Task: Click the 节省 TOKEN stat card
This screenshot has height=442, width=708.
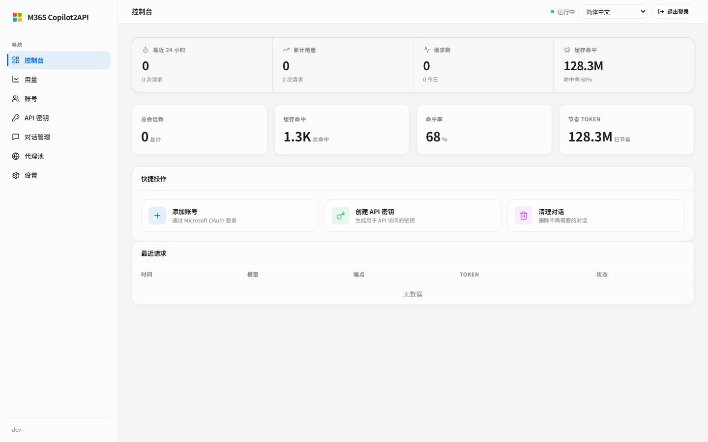Action: point(626,130)
